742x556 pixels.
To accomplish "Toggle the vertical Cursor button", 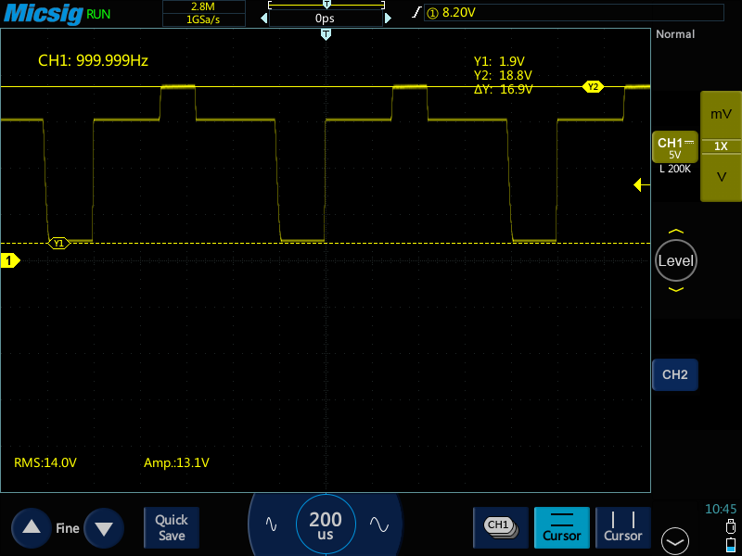I will [x=622, y=527].
